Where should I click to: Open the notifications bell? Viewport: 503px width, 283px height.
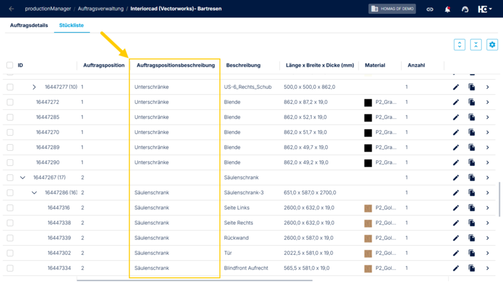[448, 9]
